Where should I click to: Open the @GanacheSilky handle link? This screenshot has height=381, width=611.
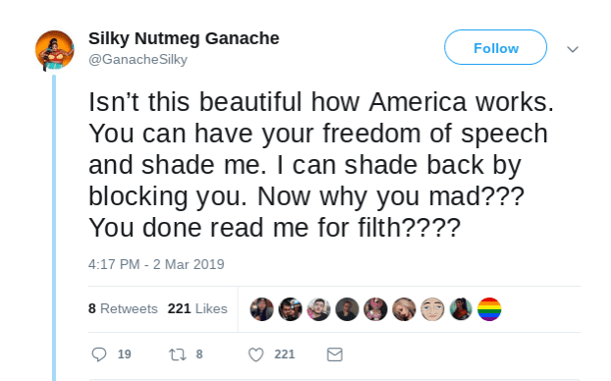138,59
